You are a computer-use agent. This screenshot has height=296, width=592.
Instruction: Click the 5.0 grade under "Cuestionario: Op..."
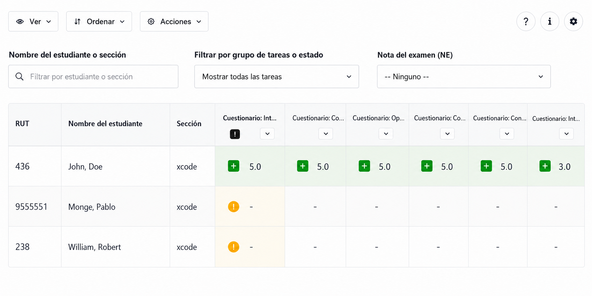384,167
